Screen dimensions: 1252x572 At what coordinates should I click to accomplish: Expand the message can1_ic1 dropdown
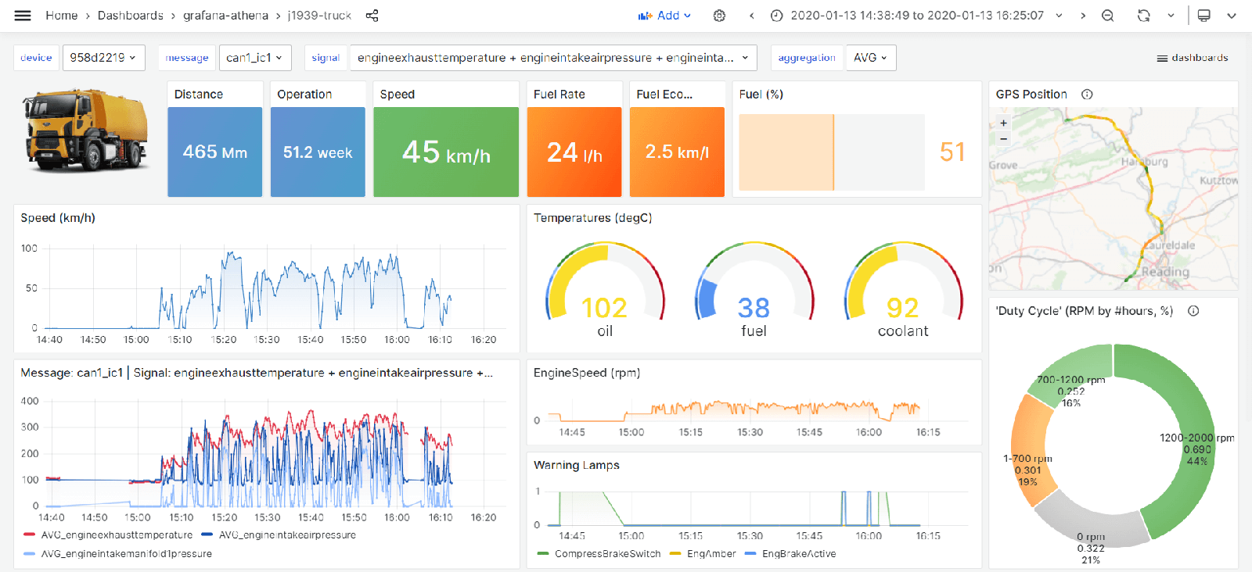point(255,58)
